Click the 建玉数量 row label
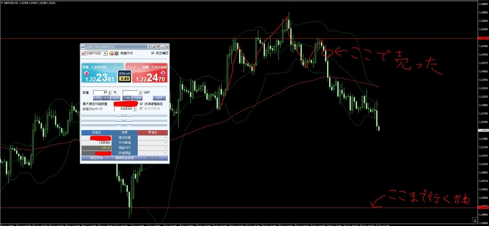 [124, 138]
